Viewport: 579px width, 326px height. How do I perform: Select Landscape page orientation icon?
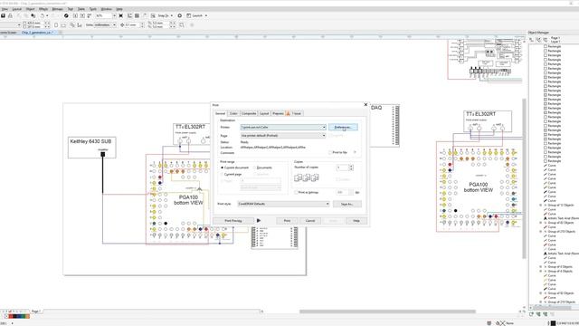click(x=63, y=25)
